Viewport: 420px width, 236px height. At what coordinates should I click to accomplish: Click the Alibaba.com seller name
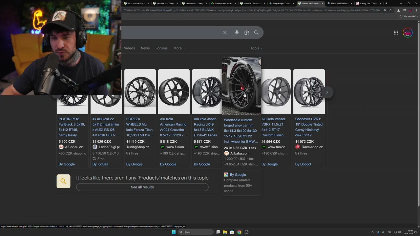[x=240, y=153]
